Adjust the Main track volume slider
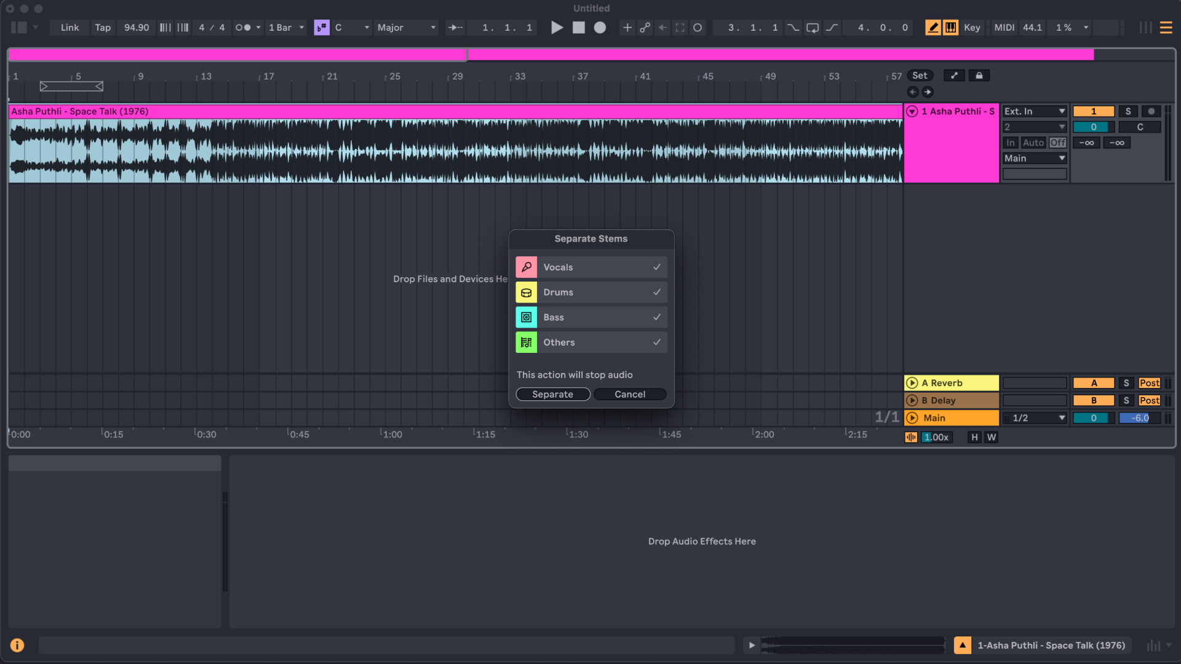Screen dimensions: 1181x664 tap(1139, 417)
